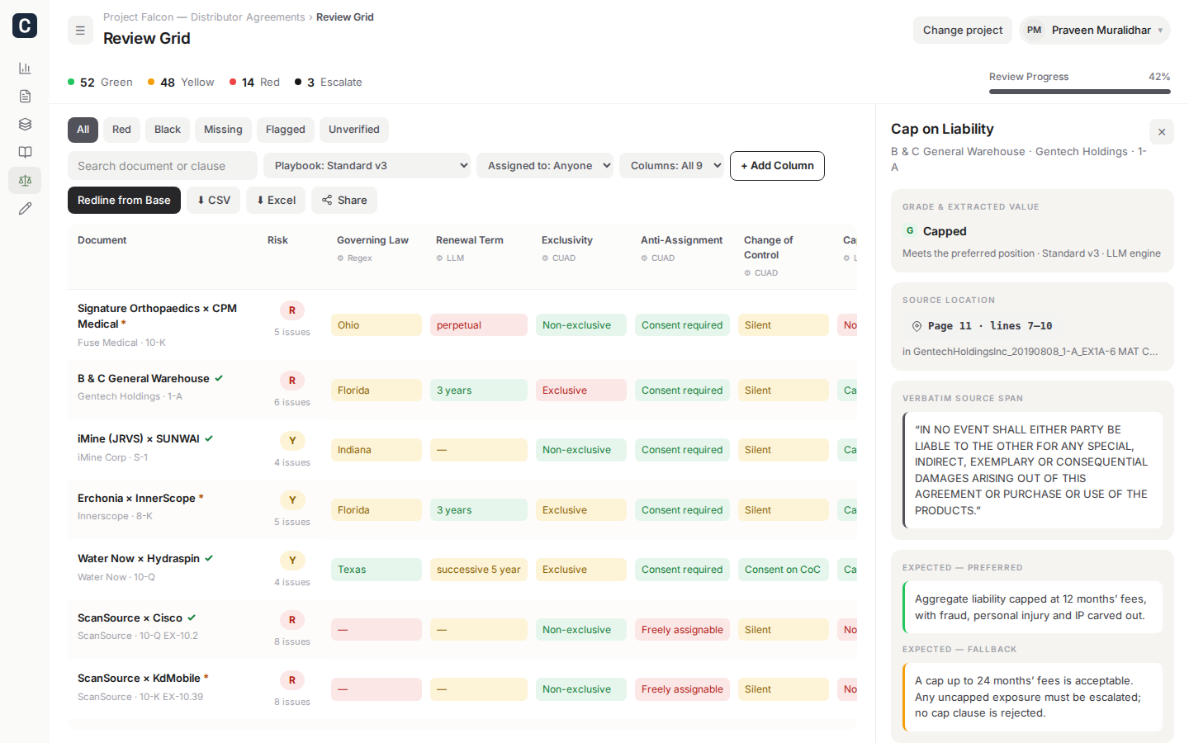
Task: Click the verified checkmark beside B & C General Warehouse
Action: [219, 378]
